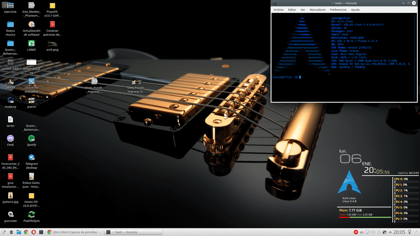Open the application launcher in the panel
This screenshot has height=236, width=420.
4,232
